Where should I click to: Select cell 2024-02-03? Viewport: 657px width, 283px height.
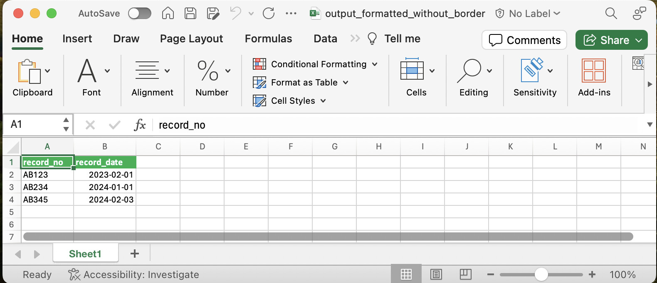click(x=105, y=200)
